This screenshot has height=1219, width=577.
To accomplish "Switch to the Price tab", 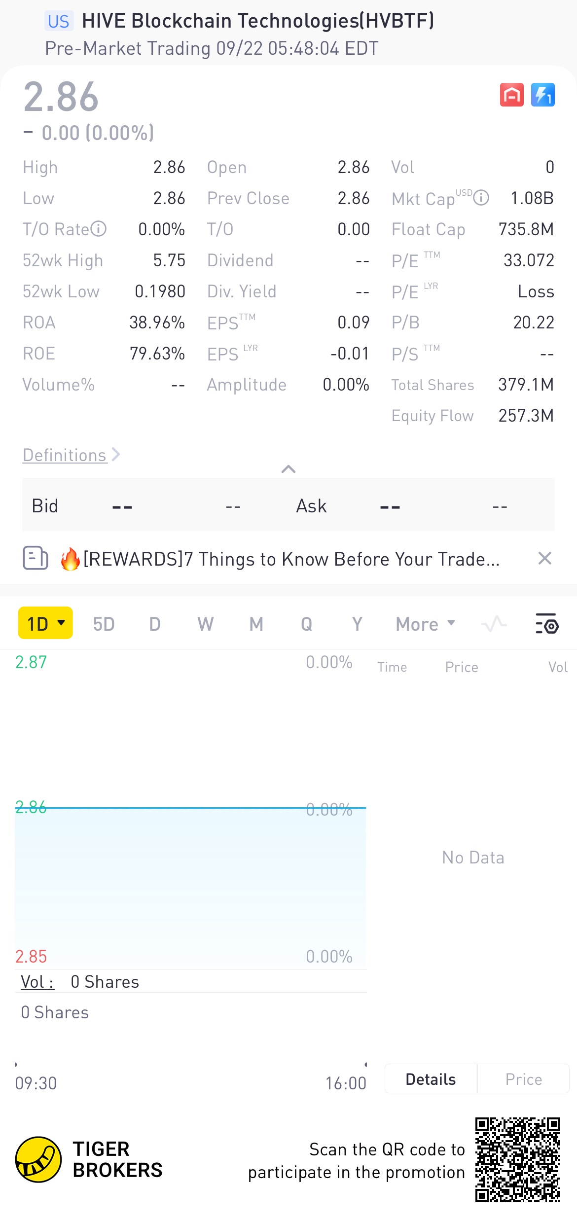I will click(x=523, y=1079).
